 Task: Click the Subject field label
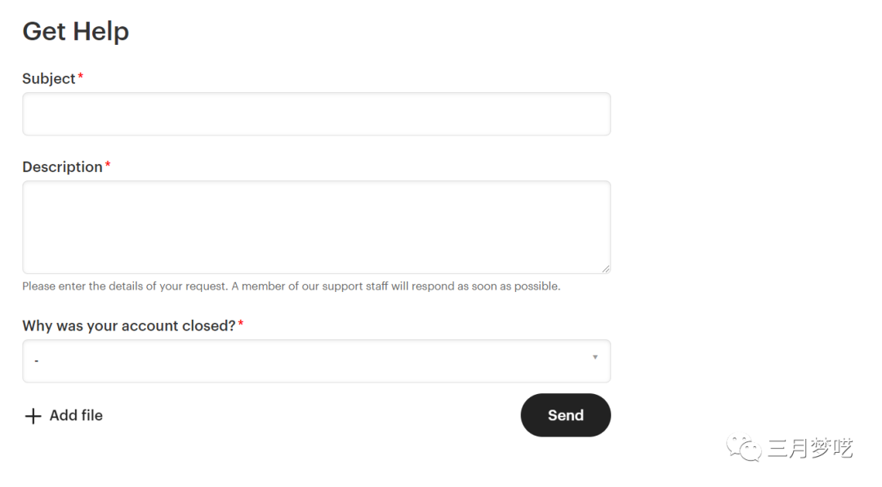48,78
